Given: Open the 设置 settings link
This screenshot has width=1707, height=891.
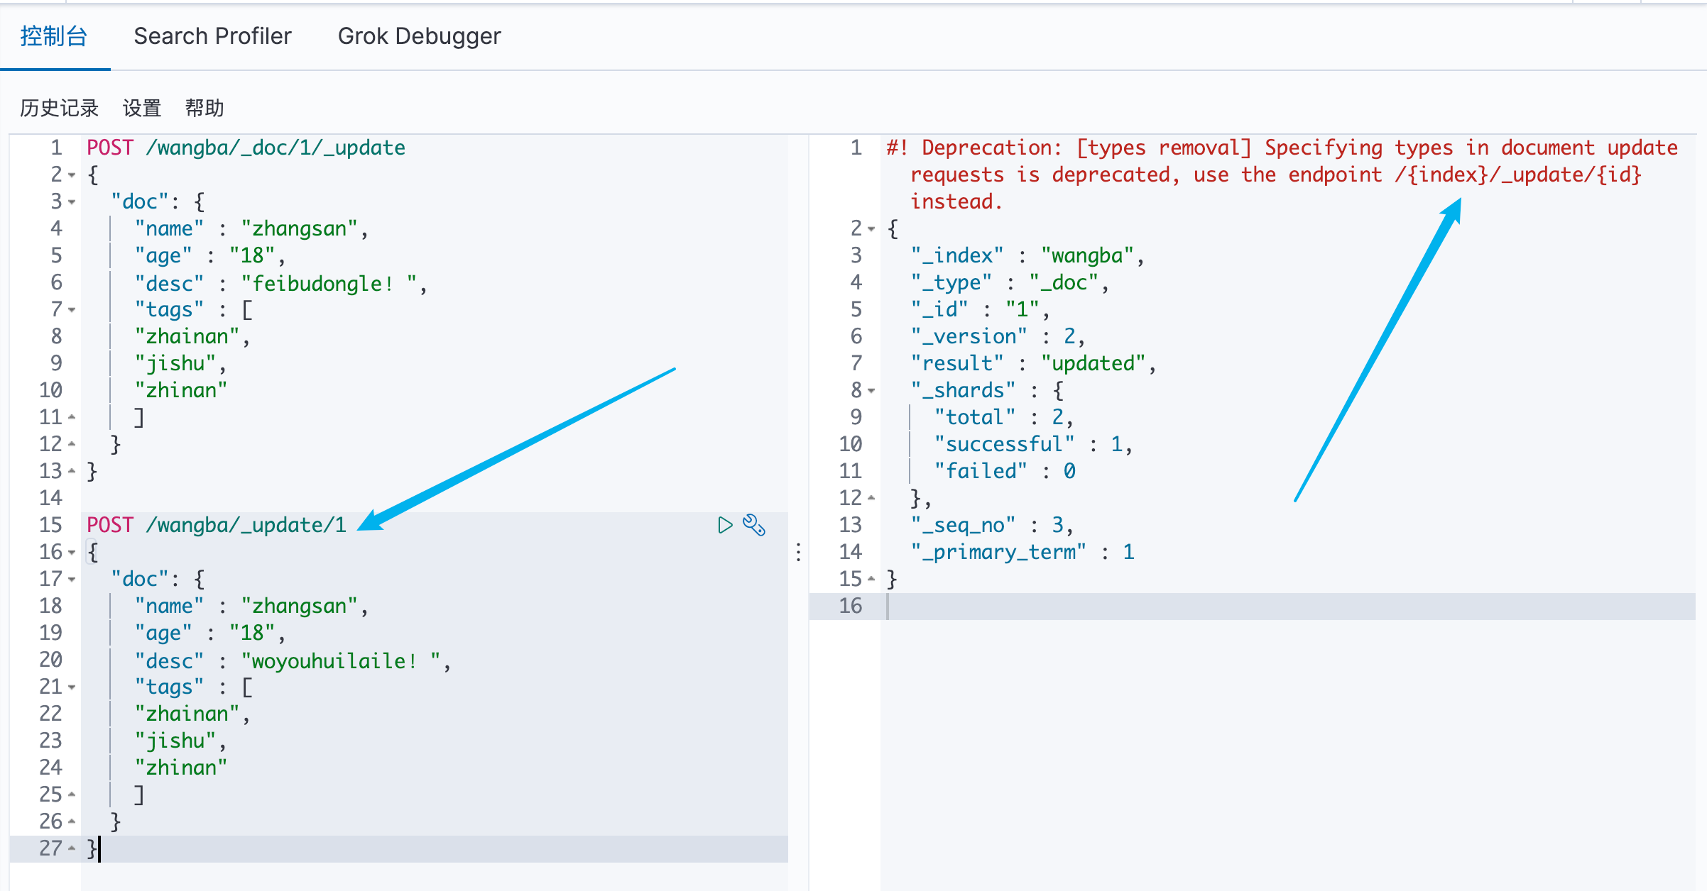Looking at the screenshot, I should pyautogui.click(x=142, y=108).
